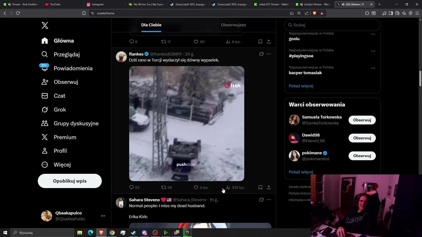Open Grok from the sidebar
The width and height of the screenshot is (422, 237).
coord(54,110)
